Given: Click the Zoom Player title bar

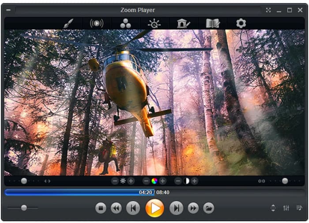Looking at the screenshot, I should point(138,10).
